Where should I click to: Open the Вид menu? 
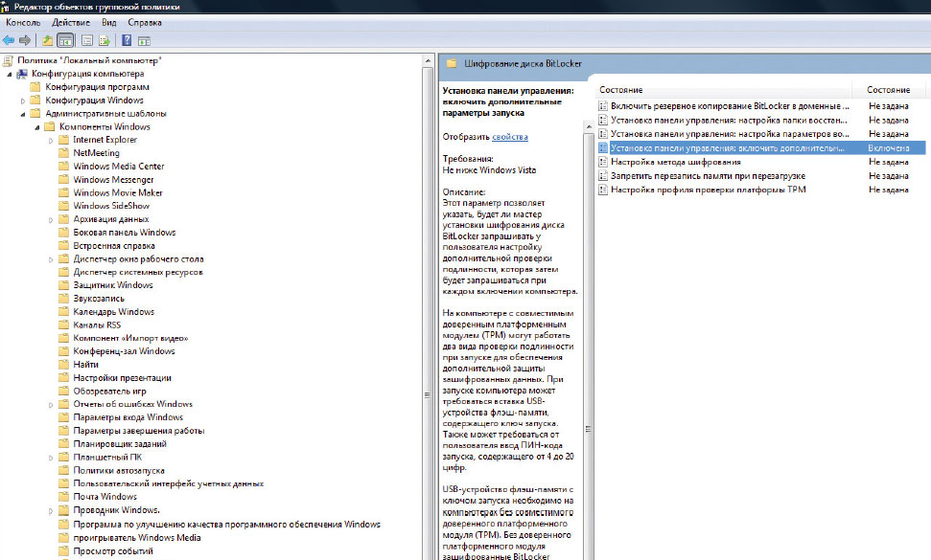click(x=110, y=22)
